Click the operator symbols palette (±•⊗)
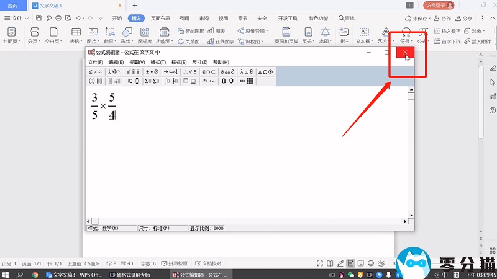Viewport: 497px width, 279px height. coord(152,72)
